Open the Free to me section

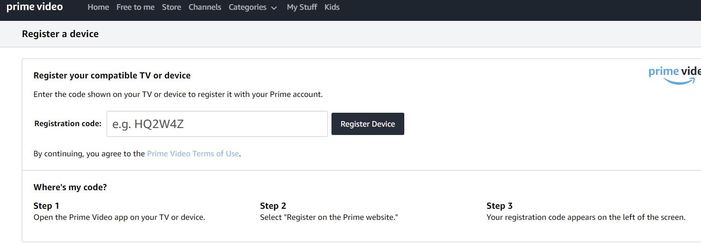pyautogui.click(x=135, y=7)
